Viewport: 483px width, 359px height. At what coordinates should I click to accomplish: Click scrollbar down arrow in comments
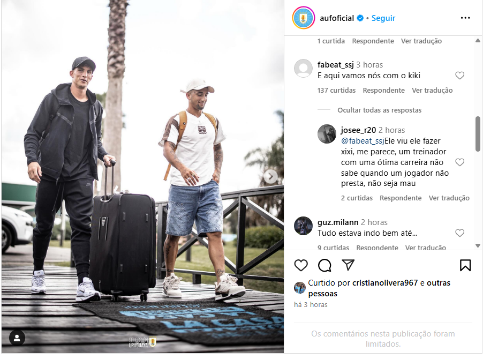point(478,245)
